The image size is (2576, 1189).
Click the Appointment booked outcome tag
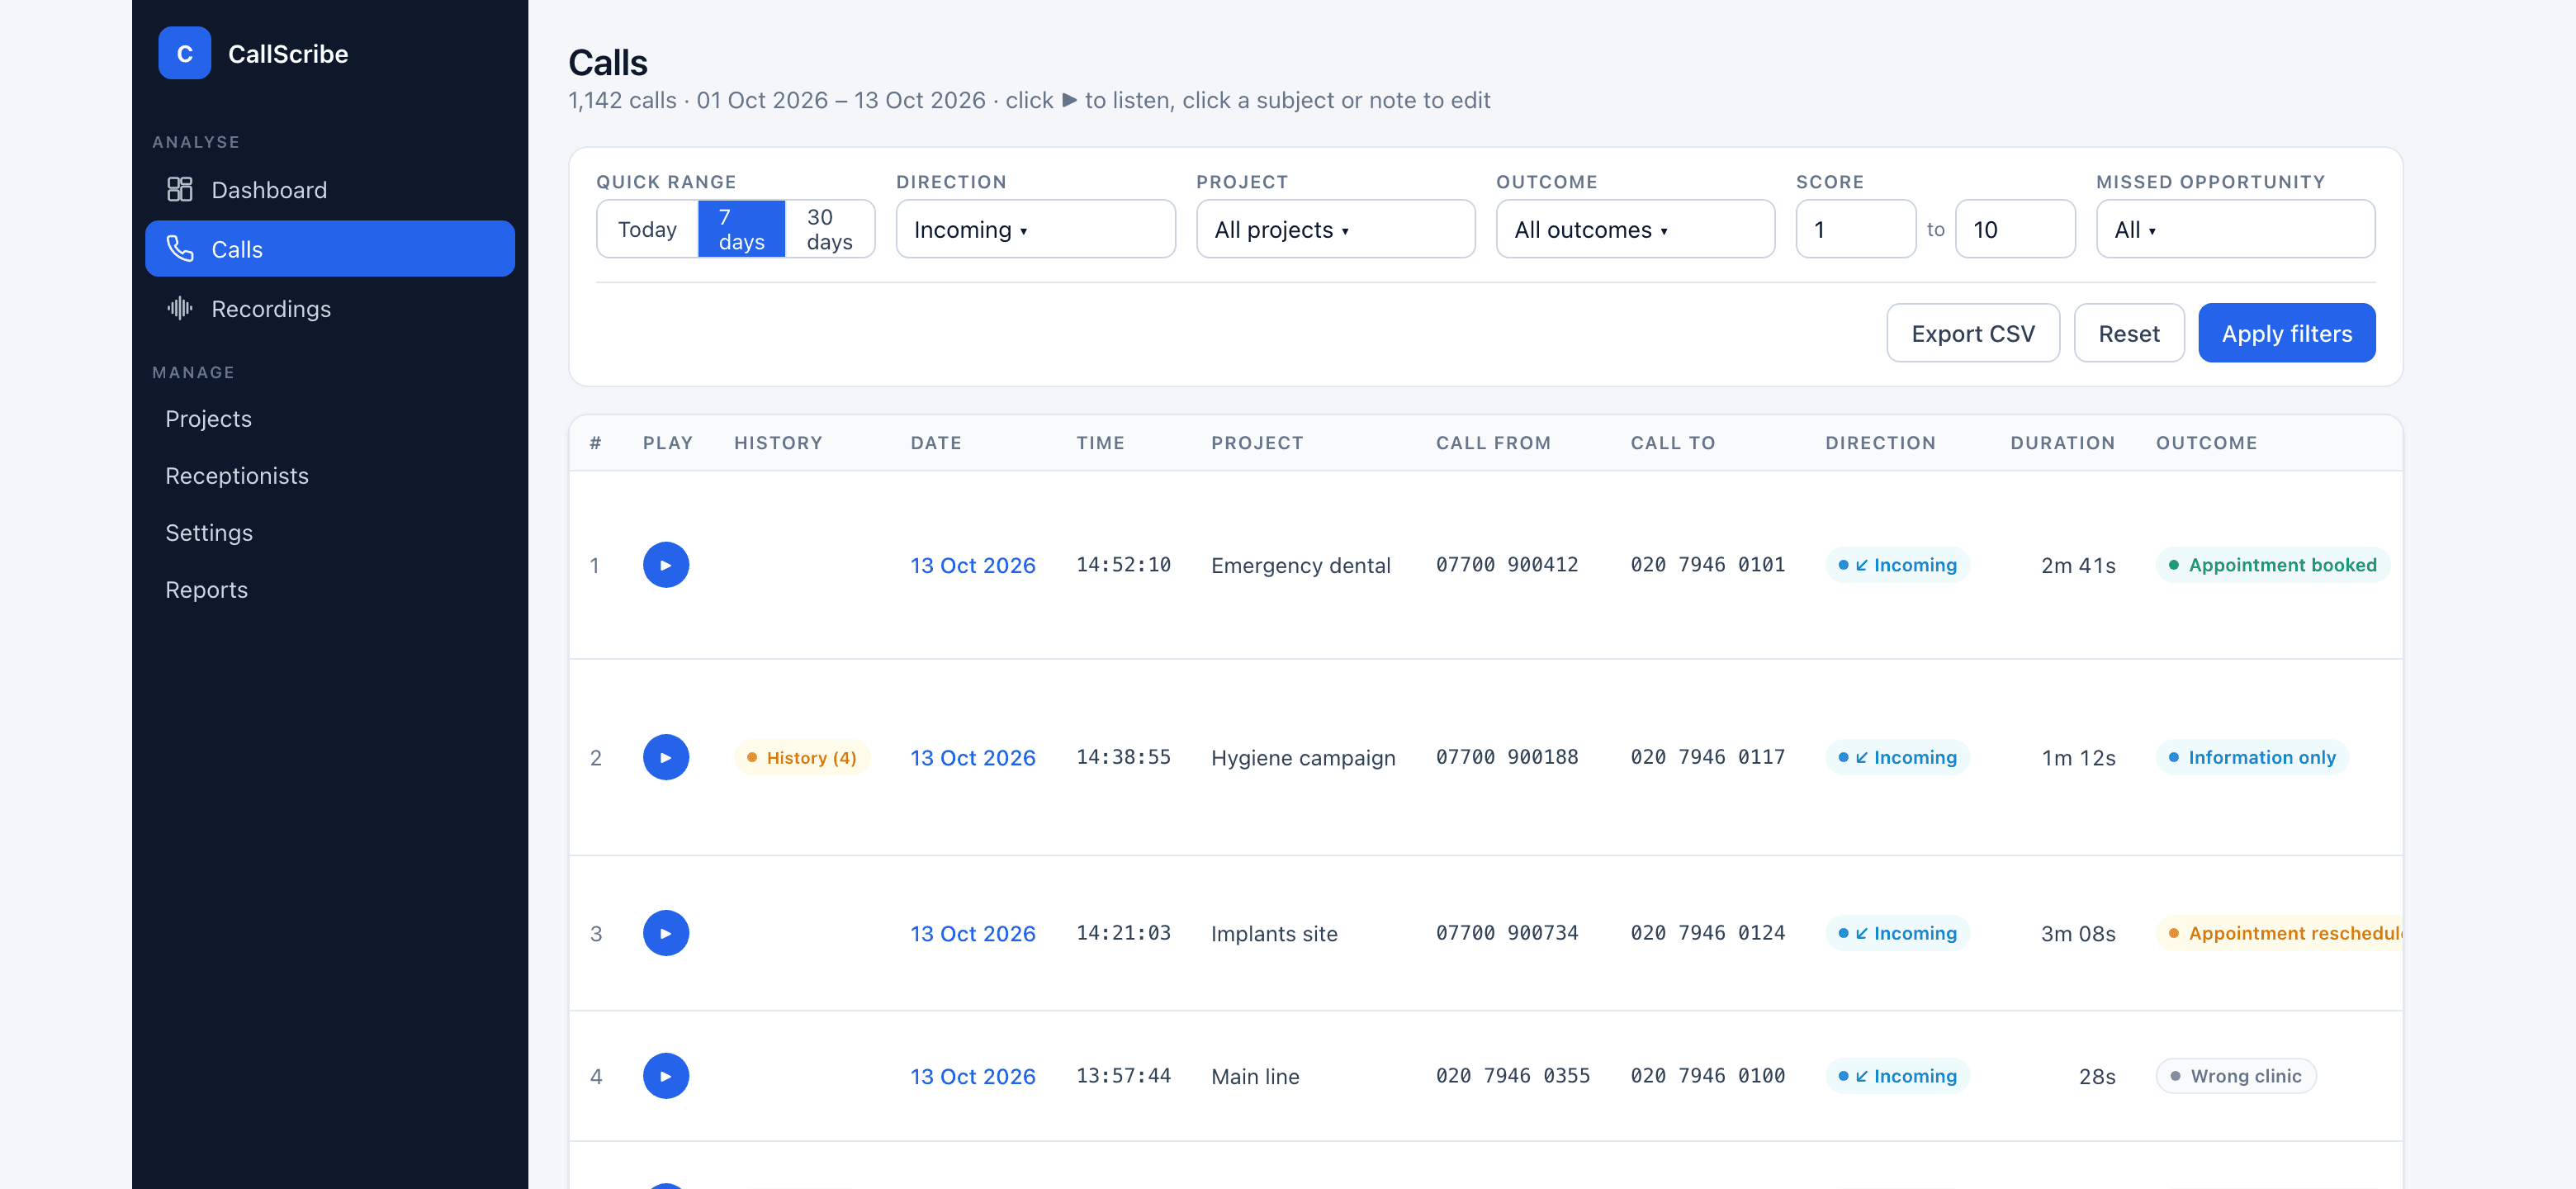[x=2272, y=565]
